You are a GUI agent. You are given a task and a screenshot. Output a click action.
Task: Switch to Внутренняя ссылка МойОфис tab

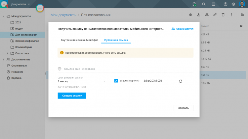[79, 40]
